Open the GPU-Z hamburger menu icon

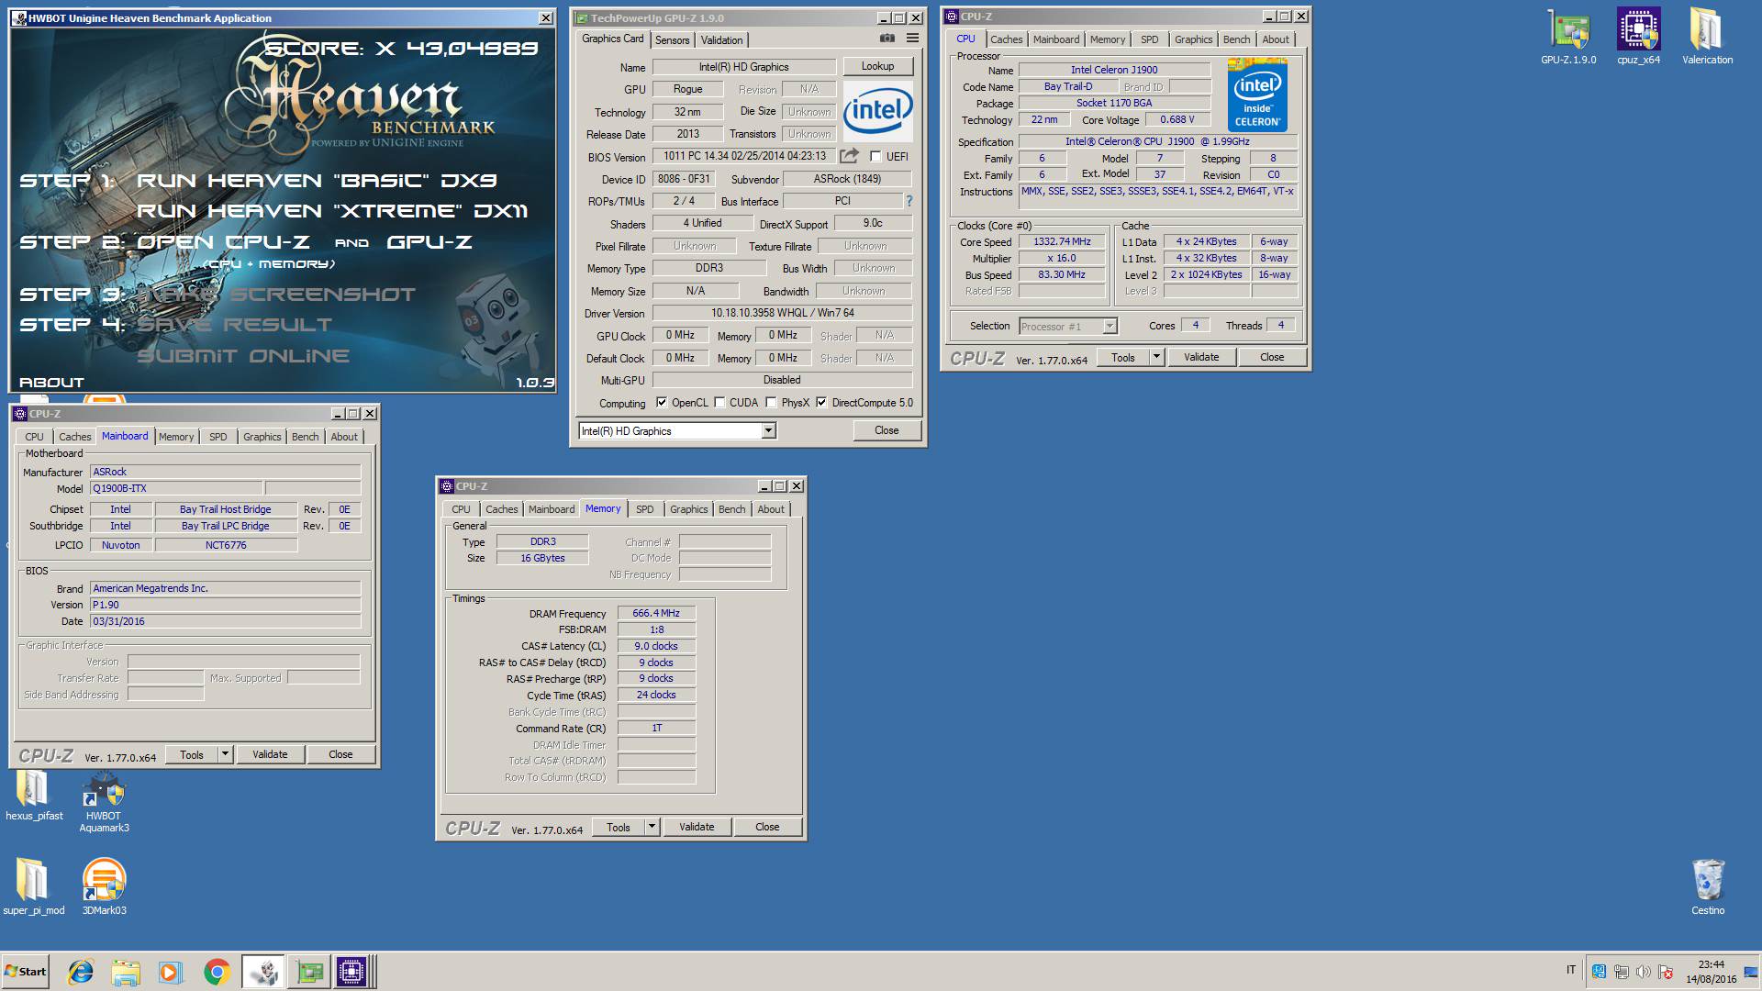[x=912, y=39]
